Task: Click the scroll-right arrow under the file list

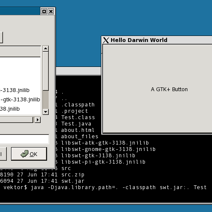Action: pos(38,120)
